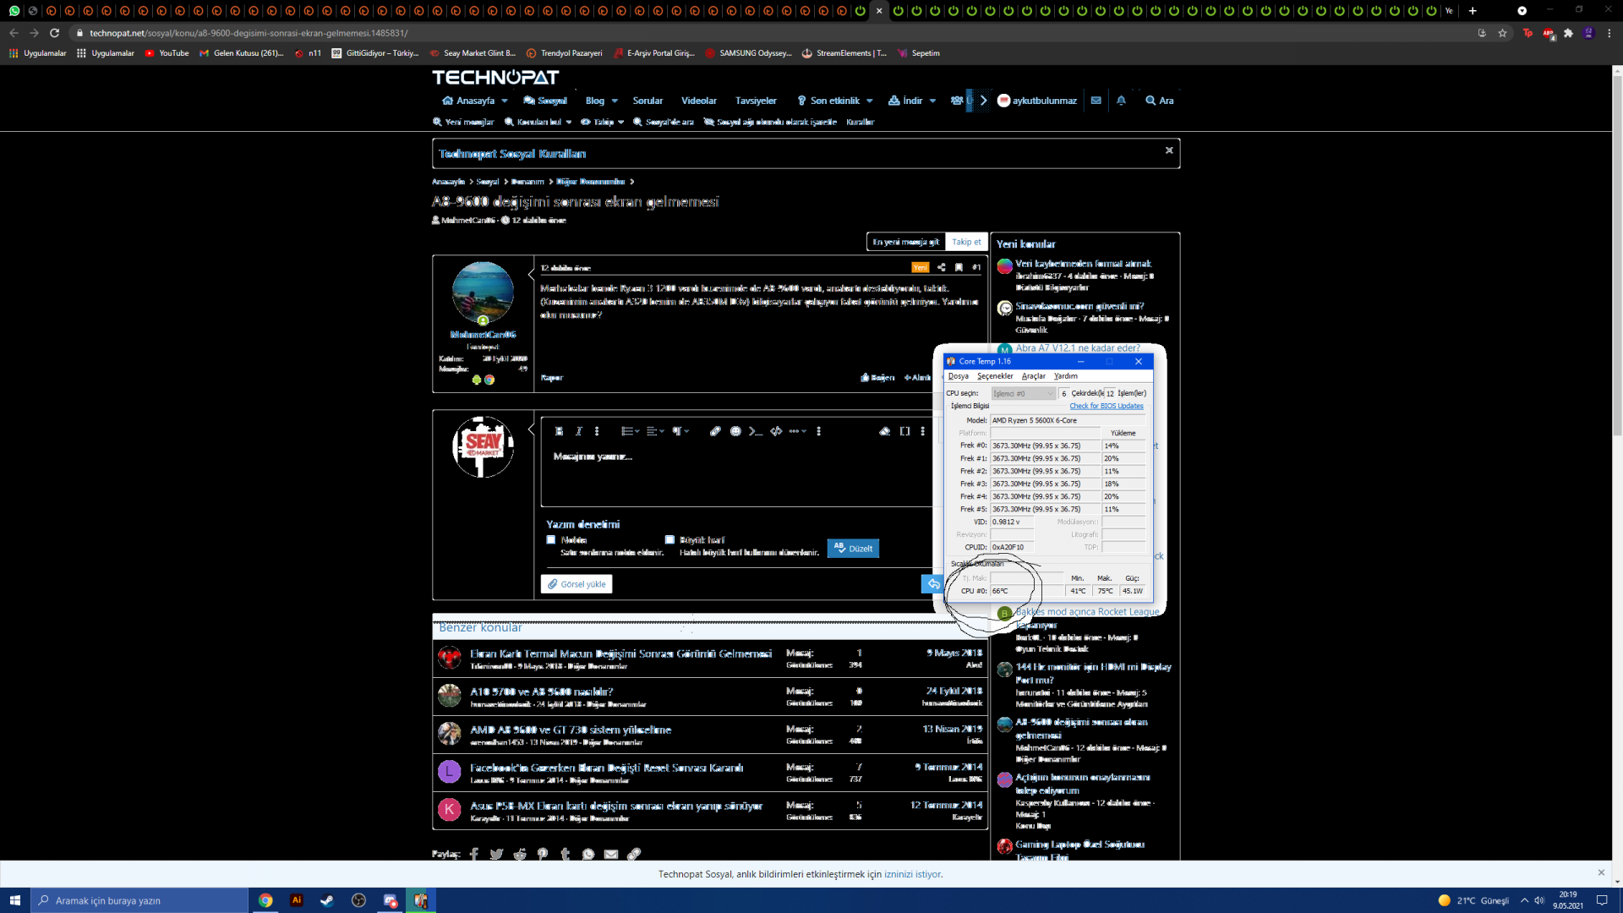Open Seçenekler menu in Core Temp
Screen dimensions: 1623x913
(x=994, y=376)
